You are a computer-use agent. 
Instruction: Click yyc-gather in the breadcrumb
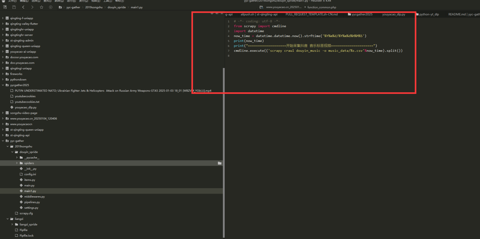coord(73,7)
